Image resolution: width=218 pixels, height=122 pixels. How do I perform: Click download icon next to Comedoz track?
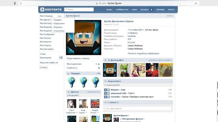coord(108,97)
